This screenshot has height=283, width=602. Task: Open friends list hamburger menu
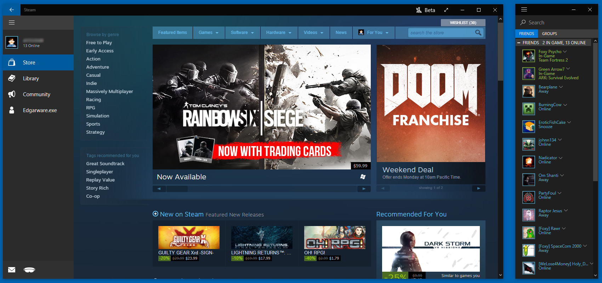(x=524, y=10)
